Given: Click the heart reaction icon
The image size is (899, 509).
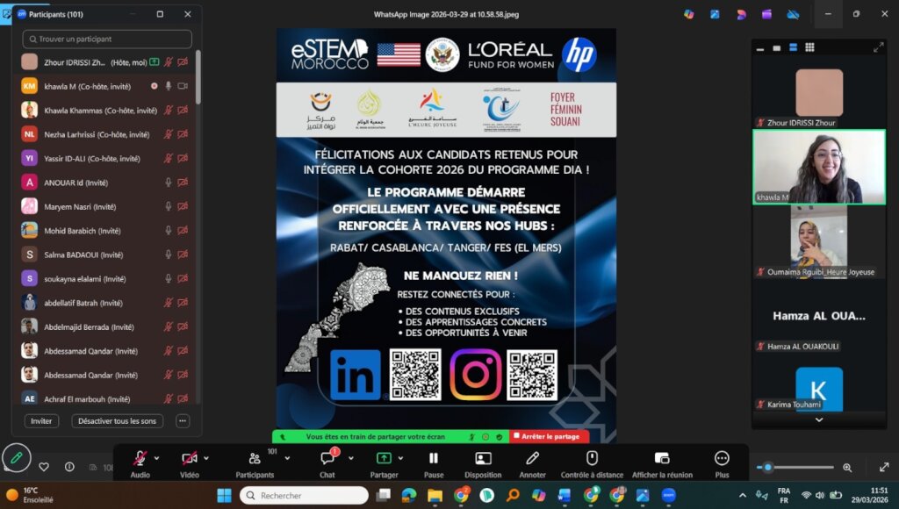Looking at the screenshot, I should (x=44, y=467).
